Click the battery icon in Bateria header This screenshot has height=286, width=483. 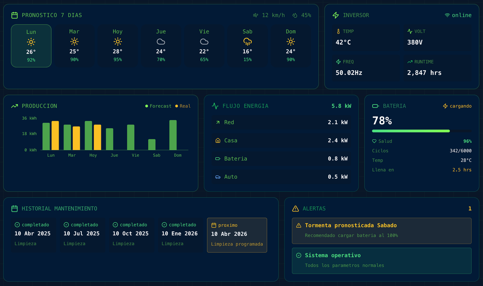tap(376, 106)
